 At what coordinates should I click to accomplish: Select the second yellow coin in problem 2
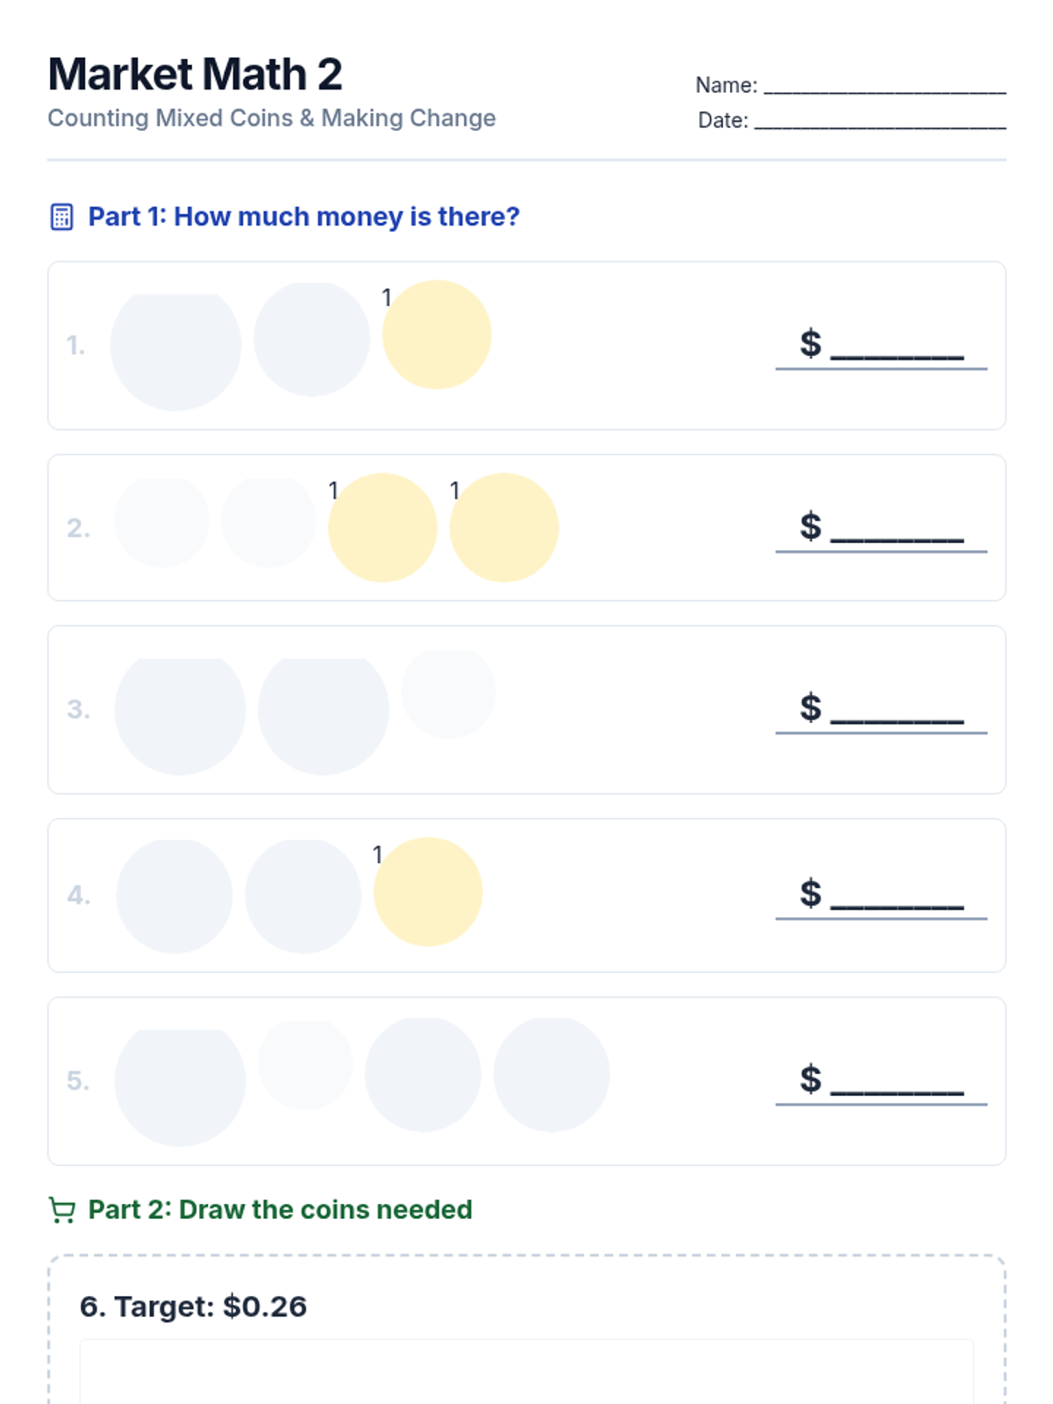click(504, 527)
